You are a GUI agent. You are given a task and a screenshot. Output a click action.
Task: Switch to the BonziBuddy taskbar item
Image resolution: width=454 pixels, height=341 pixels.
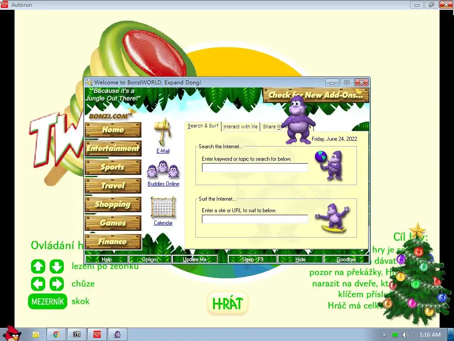tap(117, 335)
